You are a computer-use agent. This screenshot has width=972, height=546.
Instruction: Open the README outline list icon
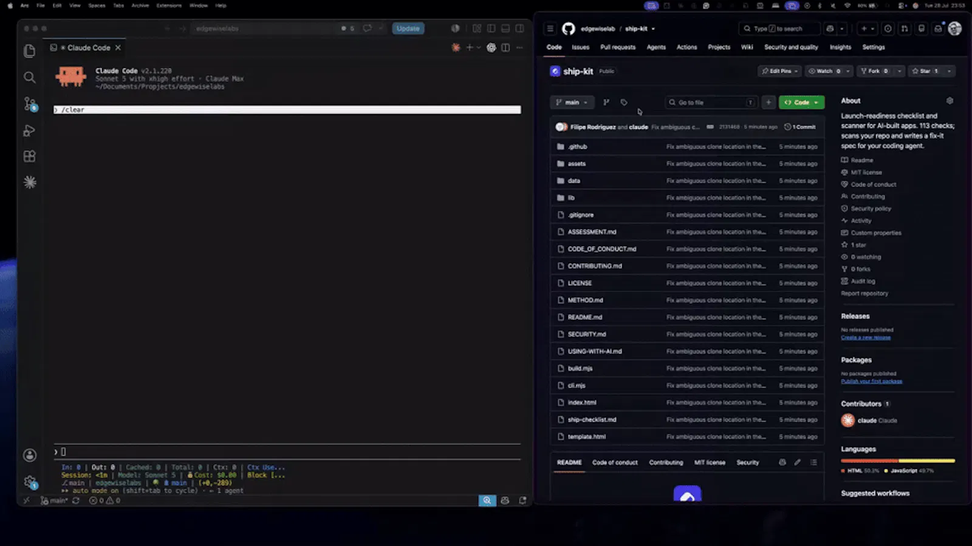813,462
